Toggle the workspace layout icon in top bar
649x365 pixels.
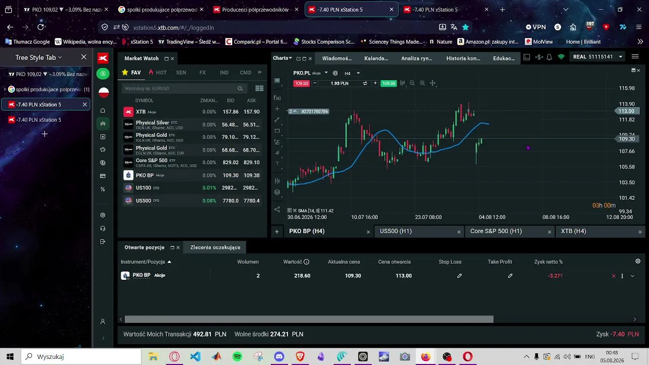(527, 57)
